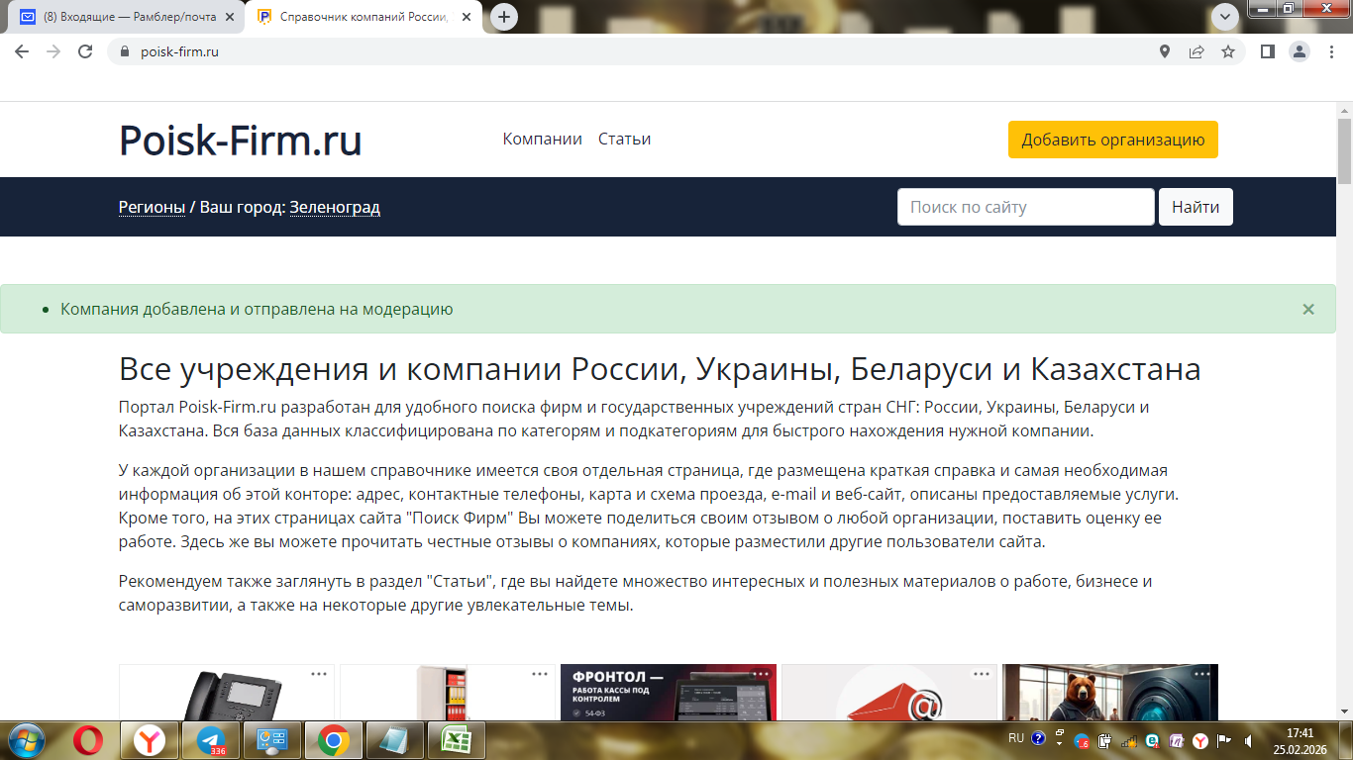Image resolution: width=1353 pixels, height=760 pixels.
Task: Click the desk phone ad thumbnail
Action: click(x=227, y=693)
